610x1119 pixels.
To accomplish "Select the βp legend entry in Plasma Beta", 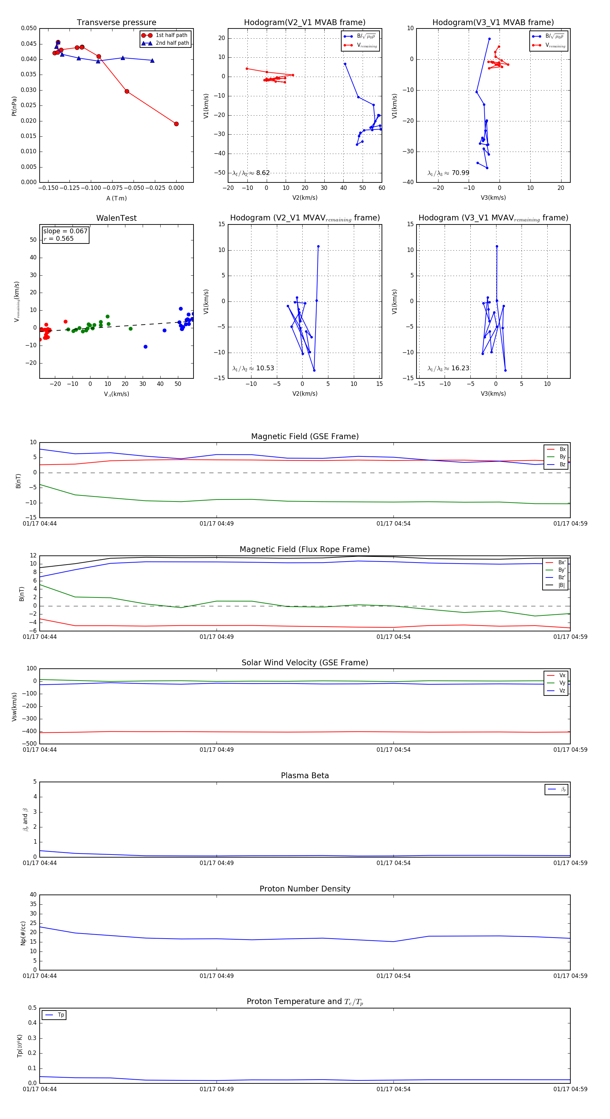I will pos(556,789).
